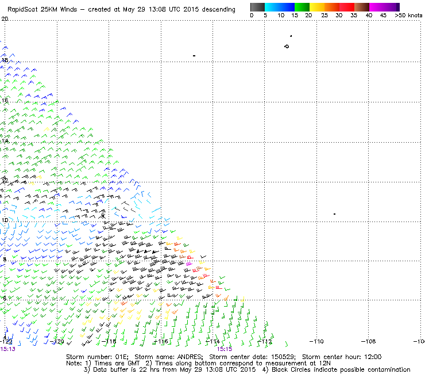Click the red 30-35 knots legend swatch
This screenshot has width=425, height=374.
pyautogui.click(x=347, y=7)
